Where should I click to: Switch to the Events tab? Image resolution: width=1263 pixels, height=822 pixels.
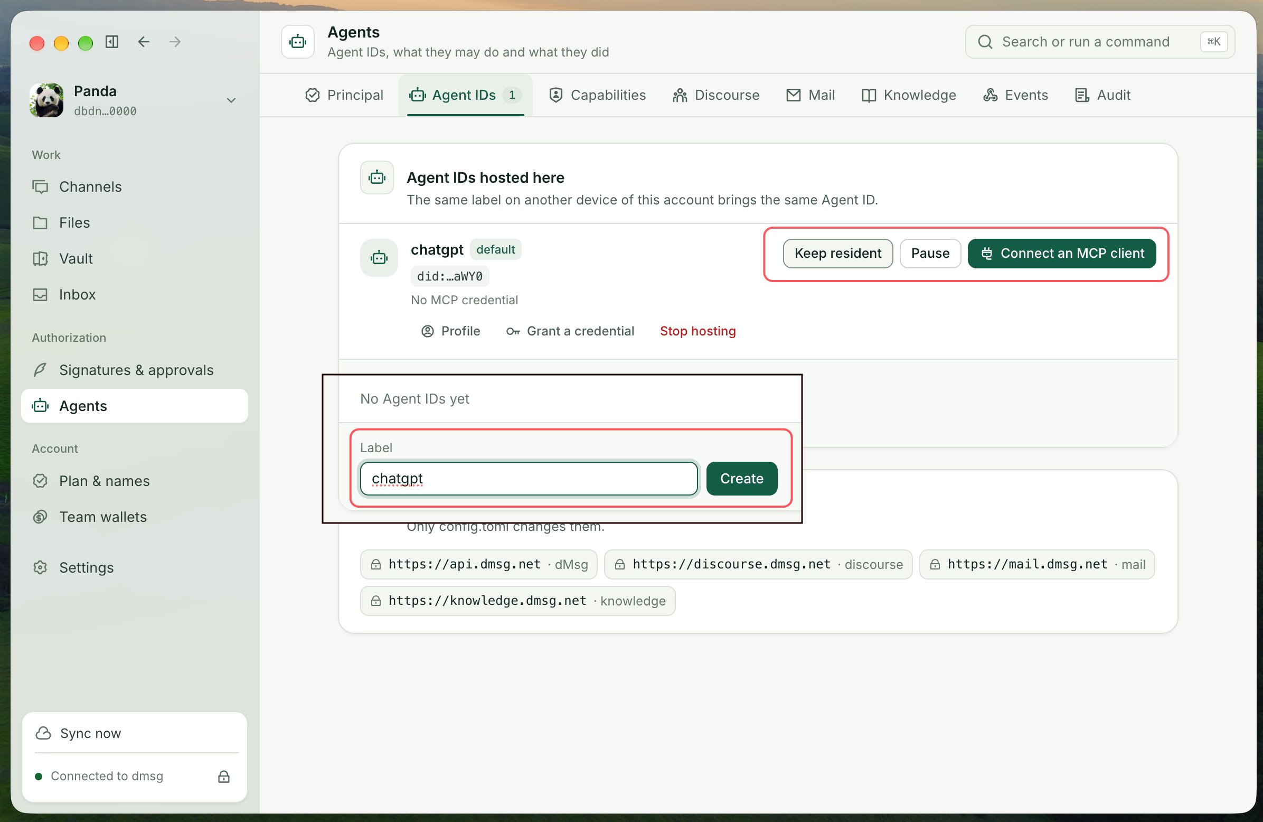click(x=1015, y=95)
